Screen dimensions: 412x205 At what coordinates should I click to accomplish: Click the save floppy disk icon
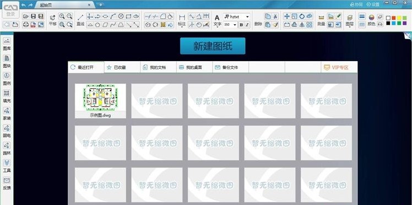[x=33, y=17]
